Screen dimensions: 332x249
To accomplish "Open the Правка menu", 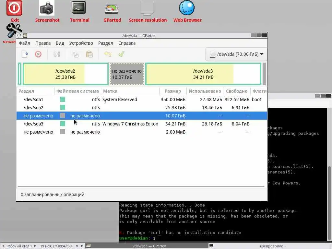I will pos(43,43).
